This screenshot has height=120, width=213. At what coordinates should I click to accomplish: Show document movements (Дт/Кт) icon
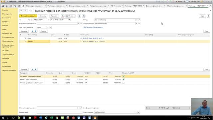click(63, 16)
